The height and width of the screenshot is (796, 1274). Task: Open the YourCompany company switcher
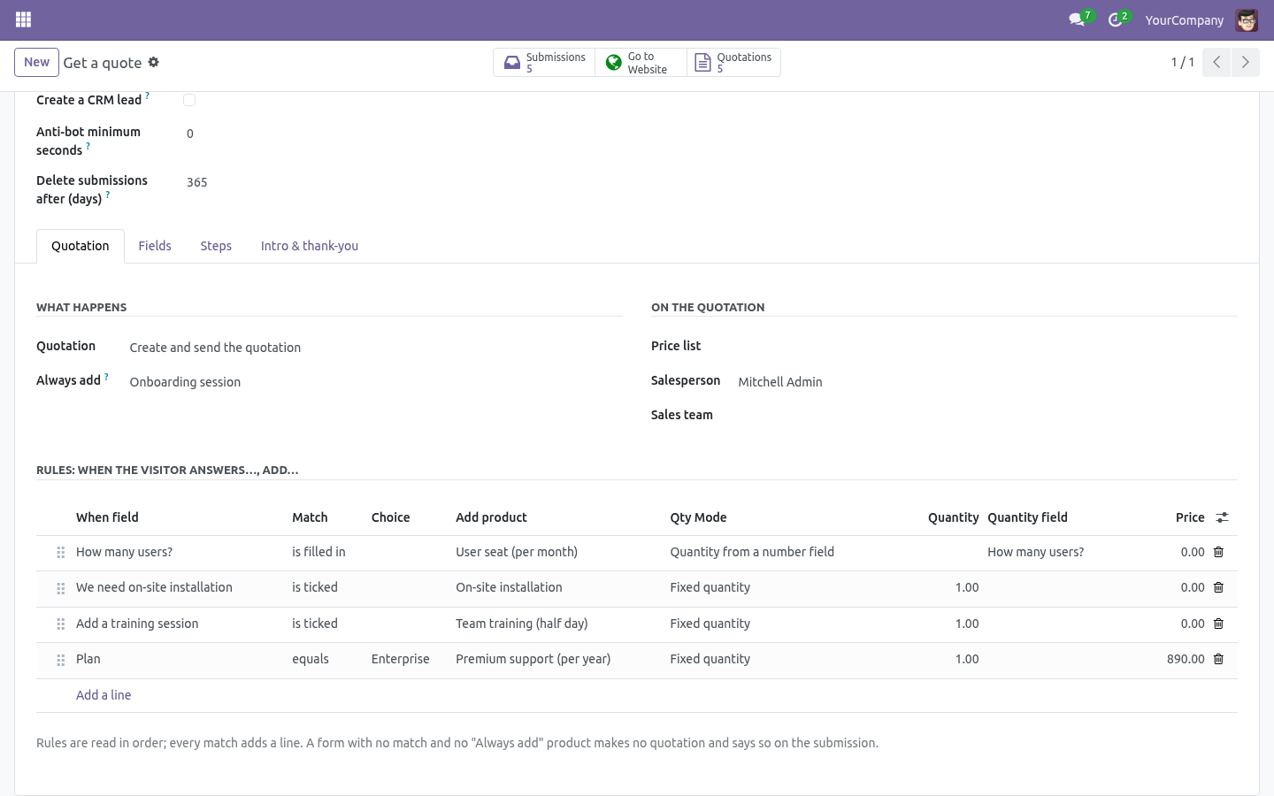(x=1185, y=19)
